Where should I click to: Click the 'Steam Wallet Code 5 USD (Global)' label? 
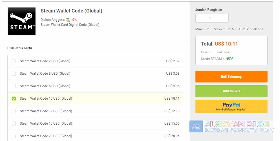45,86
